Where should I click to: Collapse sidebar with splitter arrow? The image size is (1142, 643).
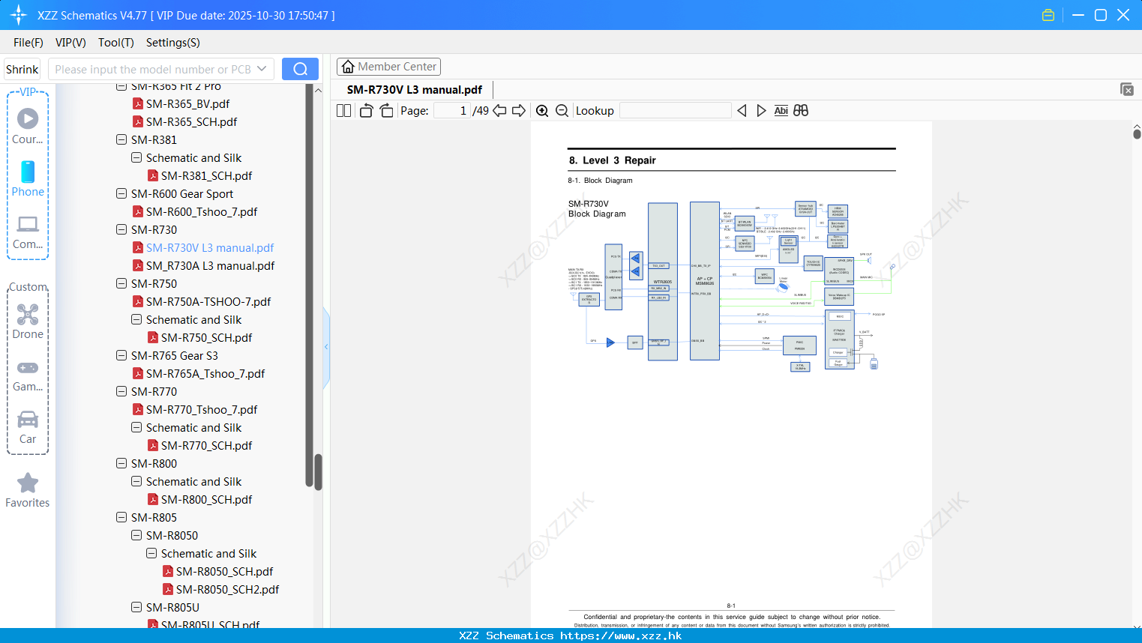(x=326, y=347)
